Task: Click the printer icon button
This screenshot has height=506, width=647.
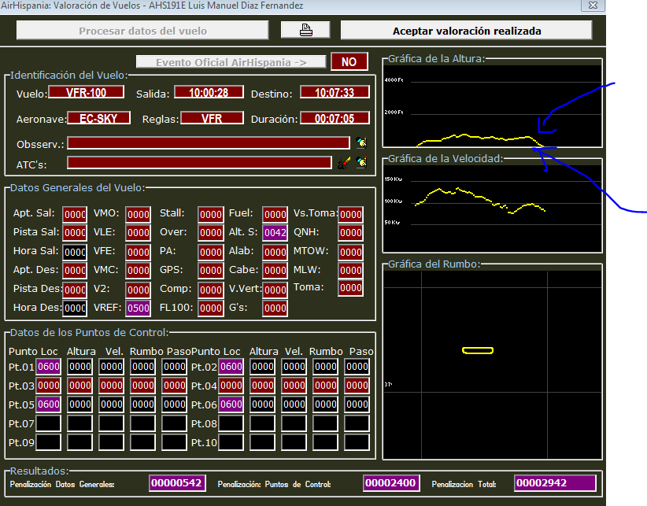Action: [305, 31]
